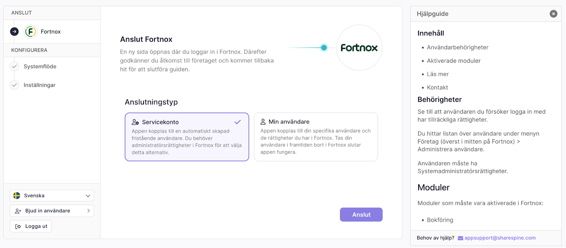Open the Systemflöde configuration step

(x=40, y=66)
